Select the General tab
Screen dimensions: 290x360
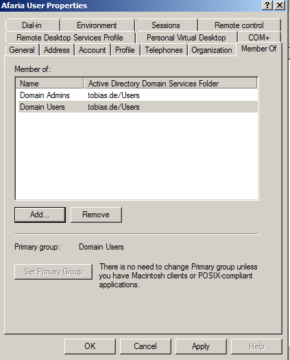(22, 50)
